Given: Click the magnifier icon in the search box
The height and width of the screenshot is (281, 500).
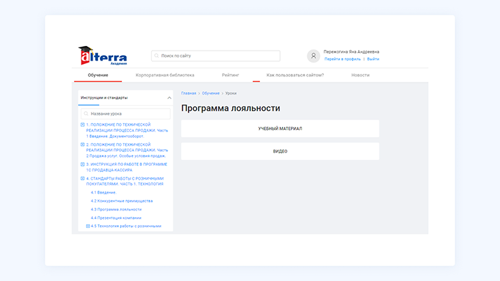Looking at the screenshot, I should [x=157, y=56].
